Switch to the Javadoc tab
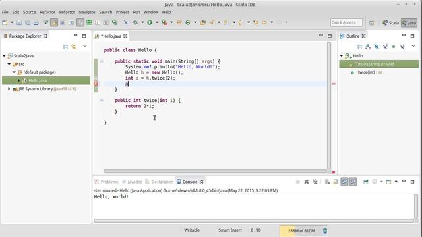 coord(132,182)
